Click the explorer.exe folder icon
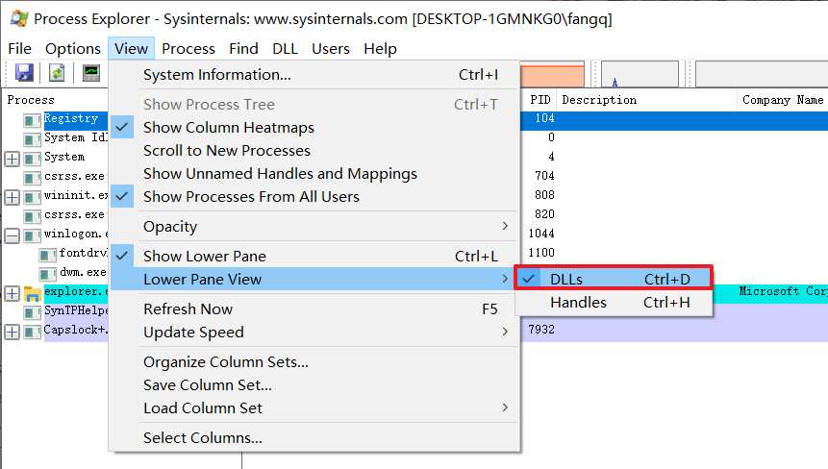 click(x=32, y=293)
